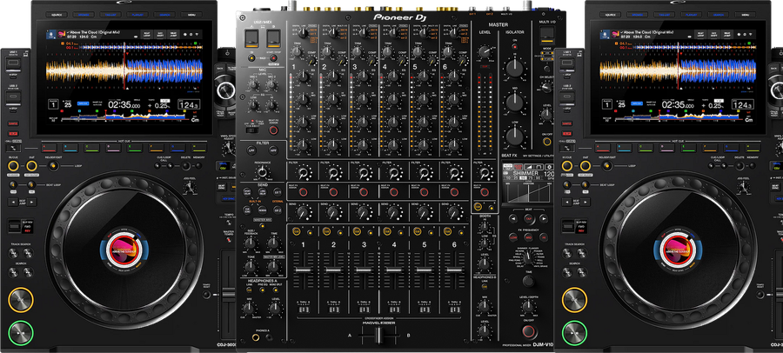
Task: Set loop IN/CUE point on left deck
Action: [x=13, y=166]
